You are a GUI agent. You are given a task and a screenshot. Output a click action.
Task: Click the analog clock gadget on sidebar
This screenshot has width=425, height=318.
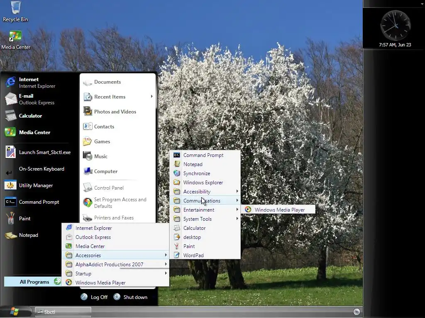pyautogui.click(x=395, y=25)
